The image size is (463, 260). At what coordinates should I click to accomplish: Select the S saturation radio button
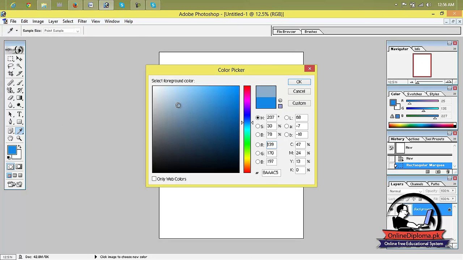click(x=258, y=126)
